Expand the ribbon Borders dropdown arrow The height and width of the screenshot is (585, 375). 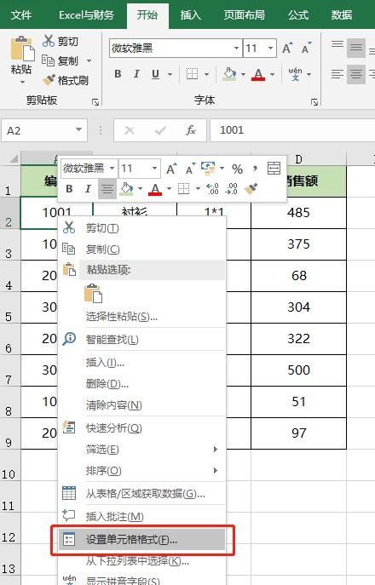pos(206,74)
